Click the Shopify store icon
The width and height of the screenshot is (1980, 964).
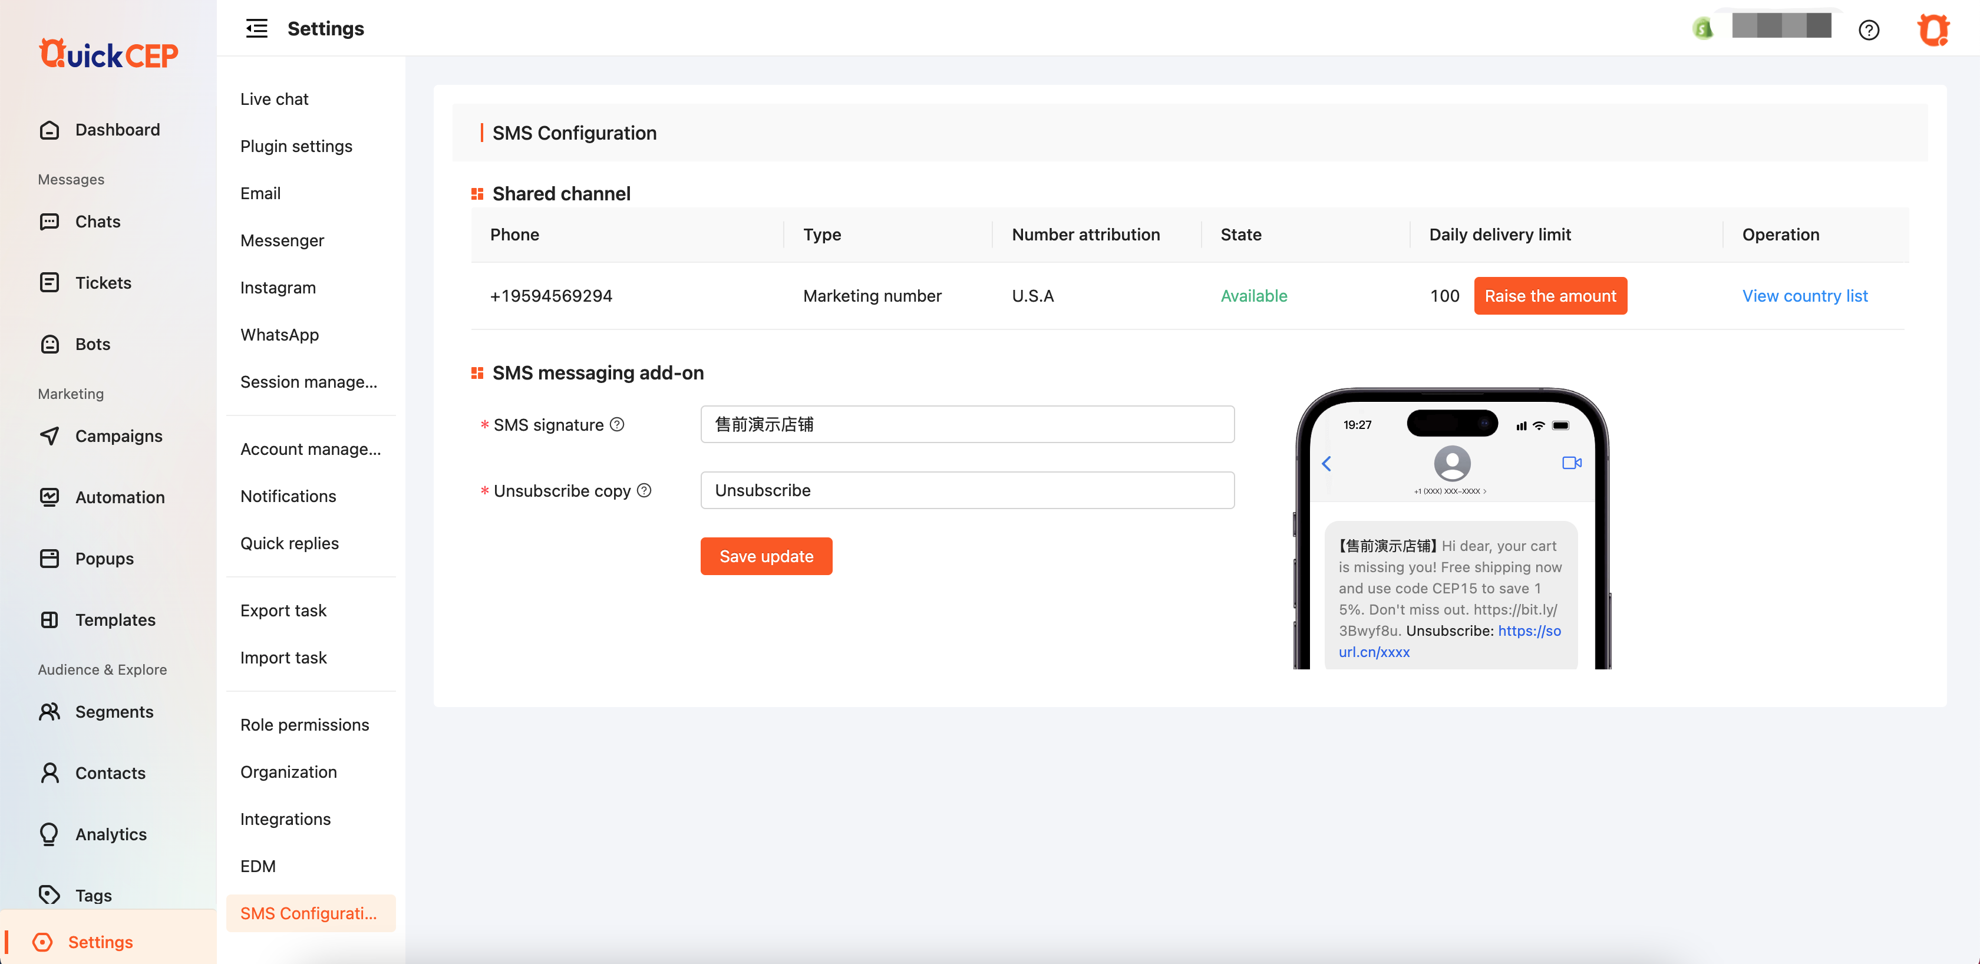click(x=1703, y=29)
